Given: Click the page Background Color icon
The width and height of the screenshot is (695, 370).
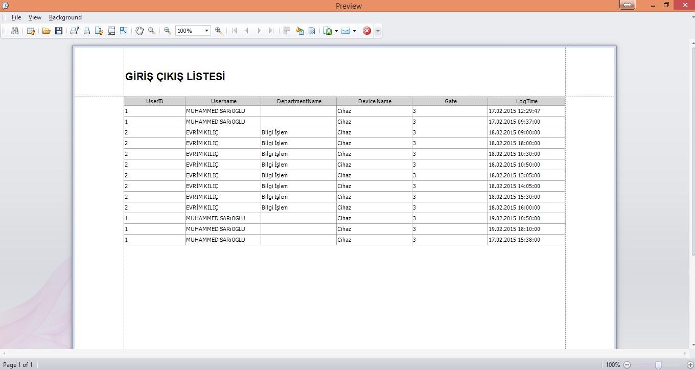Looking at the screenshot, I should click(299, 31).
